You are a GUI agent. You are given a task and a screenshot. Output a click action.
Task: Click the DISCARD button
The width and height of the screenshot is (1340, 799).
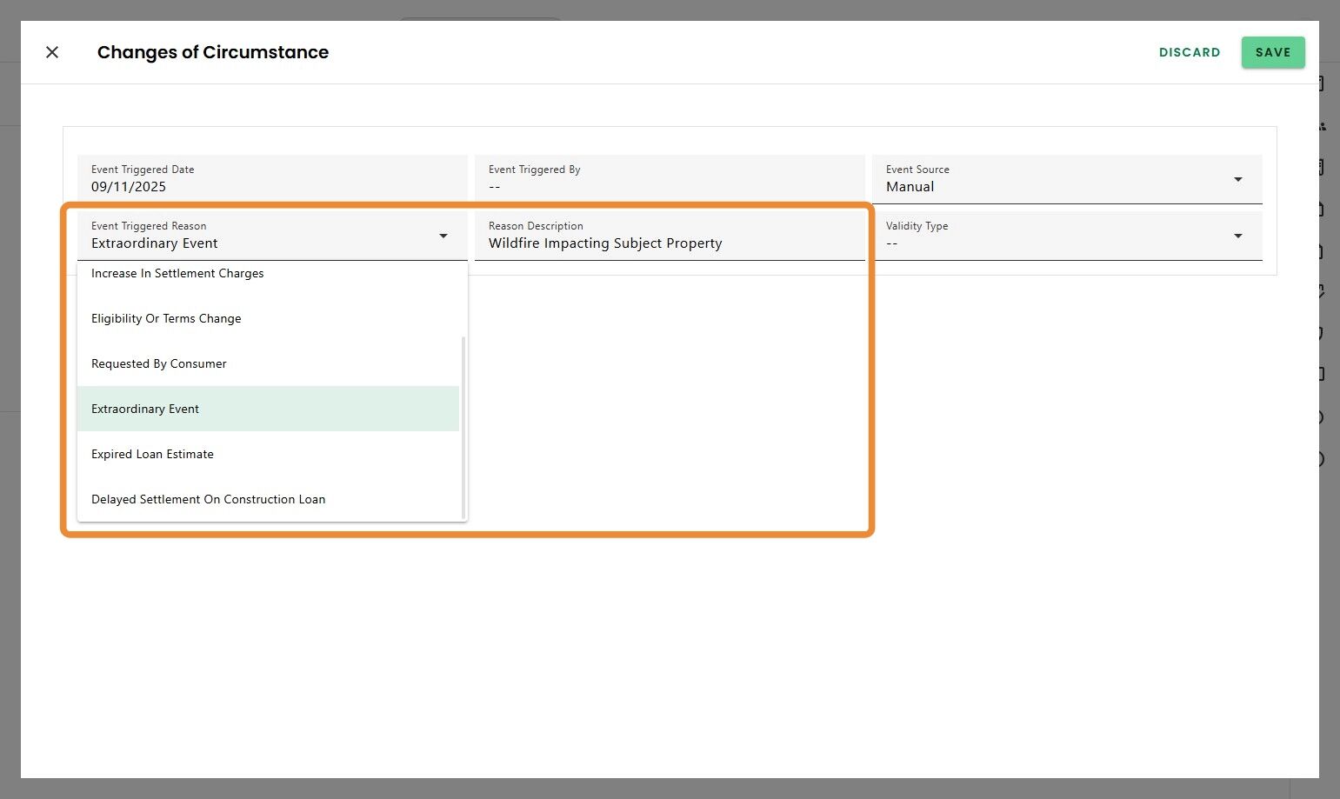pos(1189,52)
